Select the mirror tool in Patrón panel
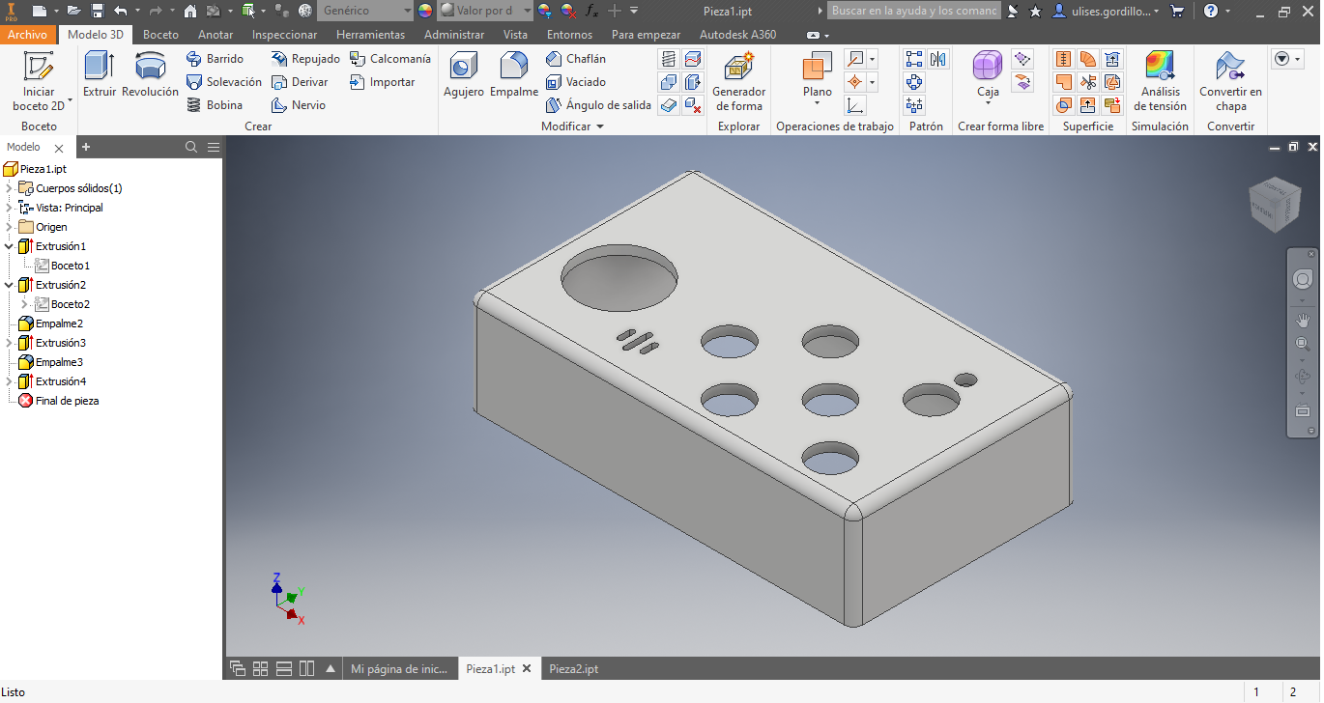 [938, 60]
